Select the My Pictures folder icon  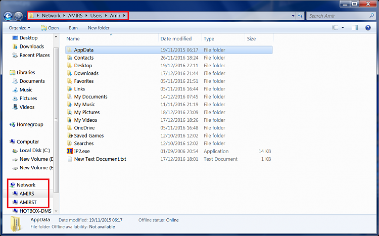(70, 112)
